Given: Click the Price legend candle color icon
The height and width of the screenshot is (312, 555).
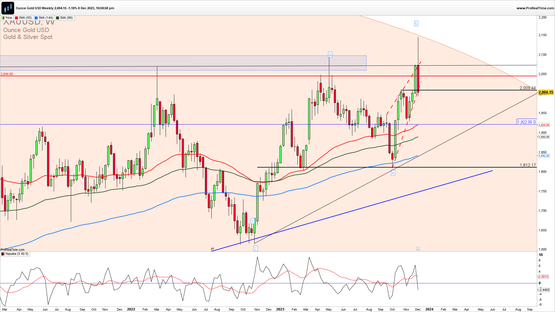Looking at the screenshot, I should [x=3, y=18].
